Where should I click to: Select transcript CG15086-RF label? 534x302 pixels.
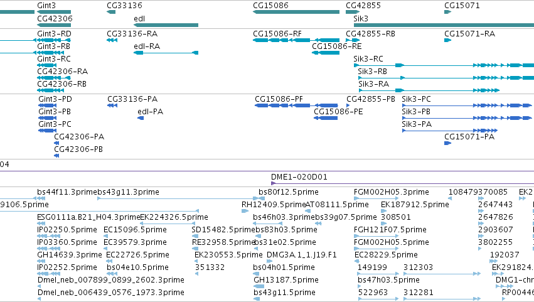(277, 34)
